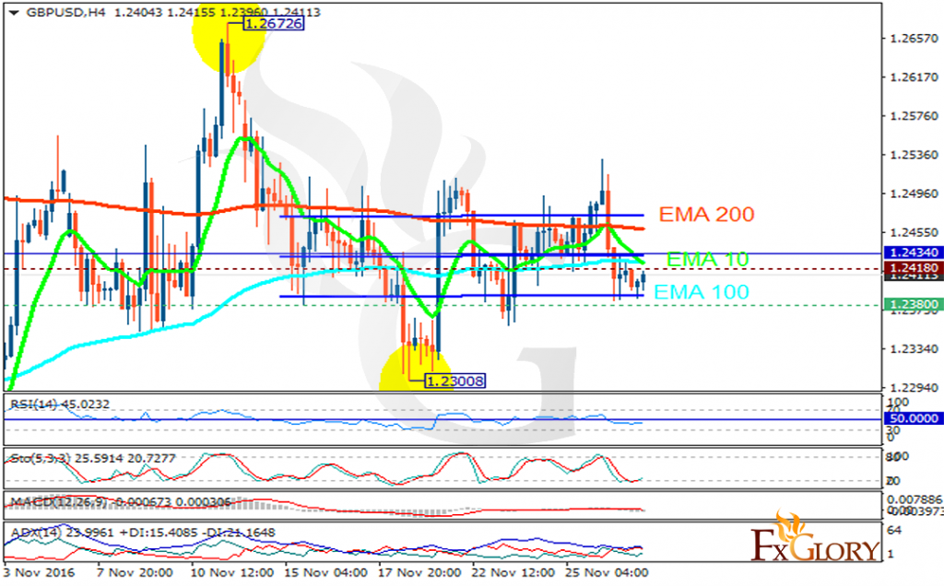Click the 1.25360 price axis value
944x586 pixels.
pyautogui.click(x=914, y=155)
